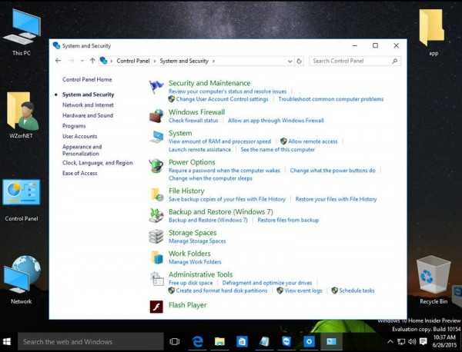
Task: Expand the chevron after System and Security breadcrumb
Action: point(213,61)
